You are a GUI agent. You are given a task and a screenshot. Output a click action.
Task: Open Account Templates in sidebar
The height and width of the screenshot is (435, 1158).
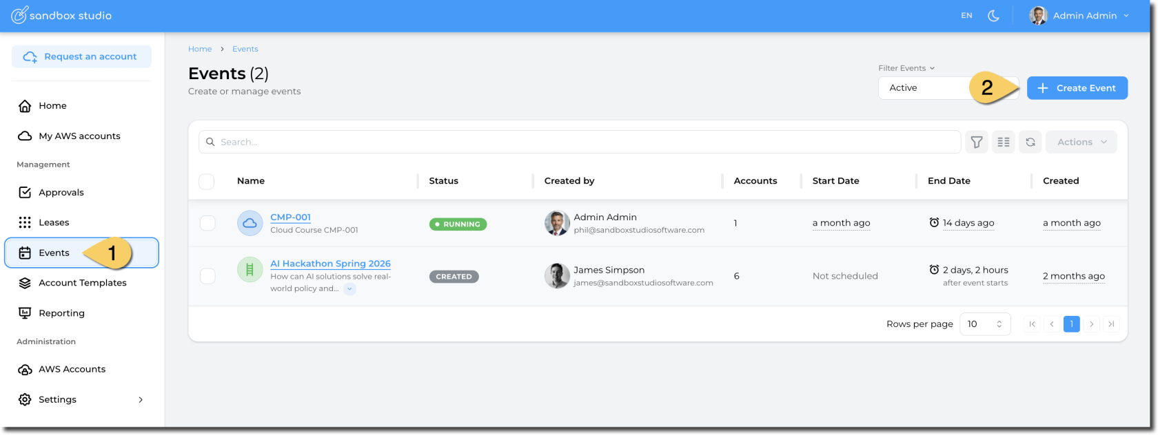coord(82,283)
